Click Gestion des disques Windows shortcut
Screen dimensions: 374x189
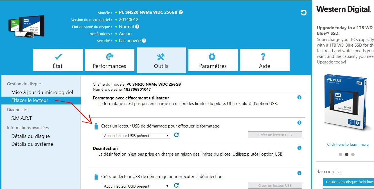[x=349, y=182]
